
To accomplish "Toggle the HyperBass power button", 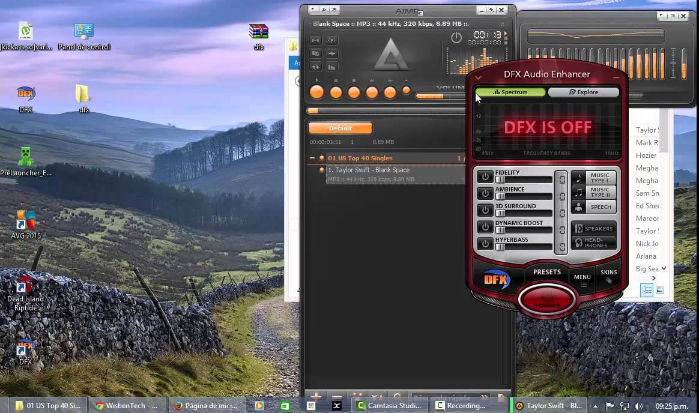I will click(485, 244).
